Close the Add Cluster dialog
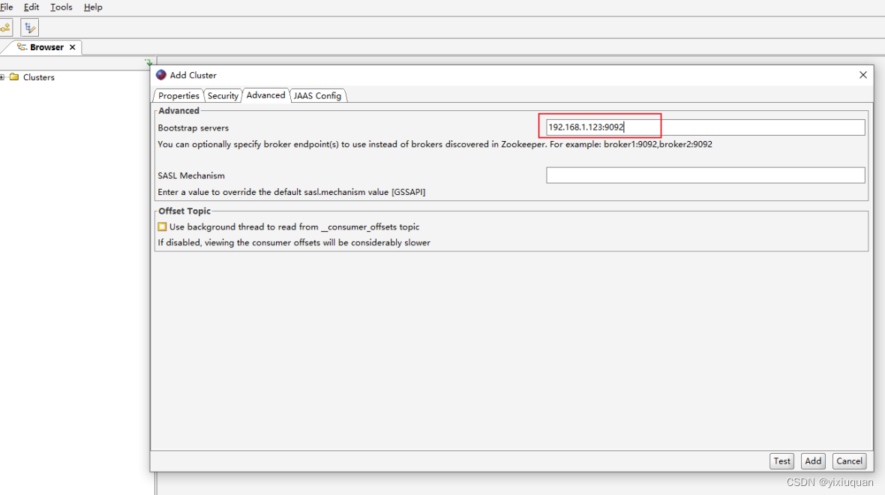 pyautogui.click(x=863, y=74)
